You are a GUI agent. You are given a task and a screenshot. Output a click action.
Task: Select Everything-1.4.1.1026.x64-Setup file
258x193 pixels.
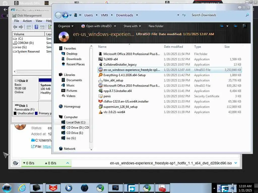[170, 75]
